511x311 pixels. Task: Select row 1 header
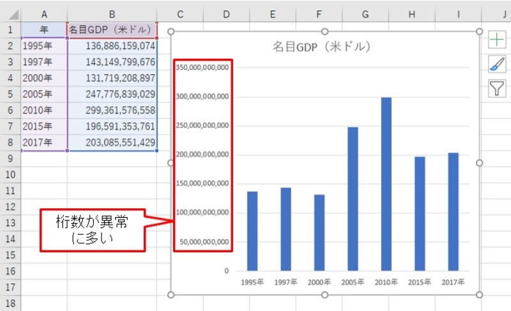click(10, 30)
